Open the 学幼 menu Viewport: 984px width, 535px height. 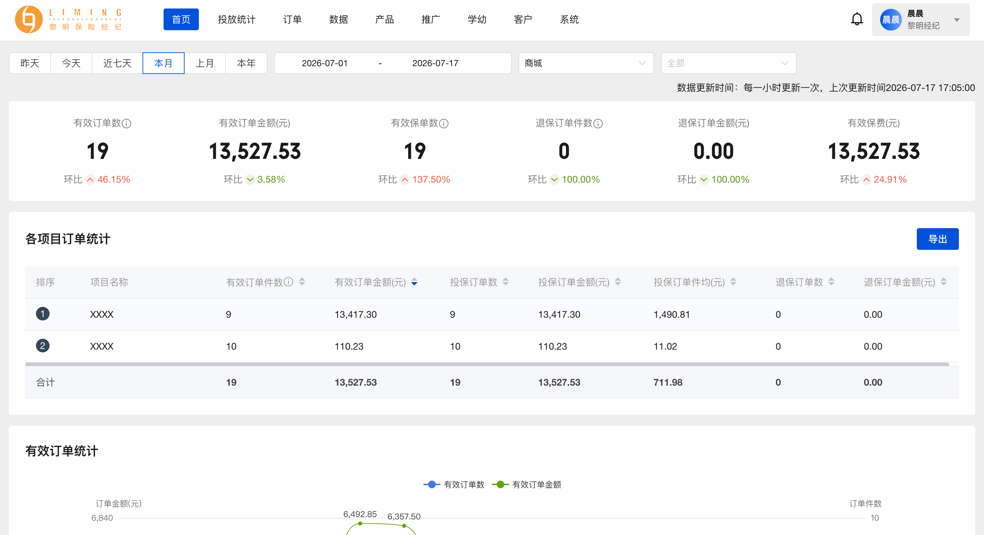tap(477, 19)
